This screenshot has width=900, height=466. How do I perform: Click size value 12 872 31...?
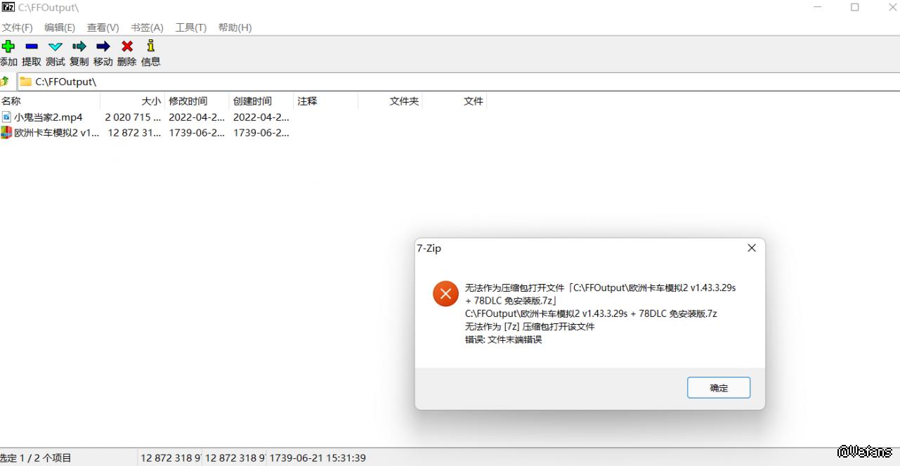point(134,133)
